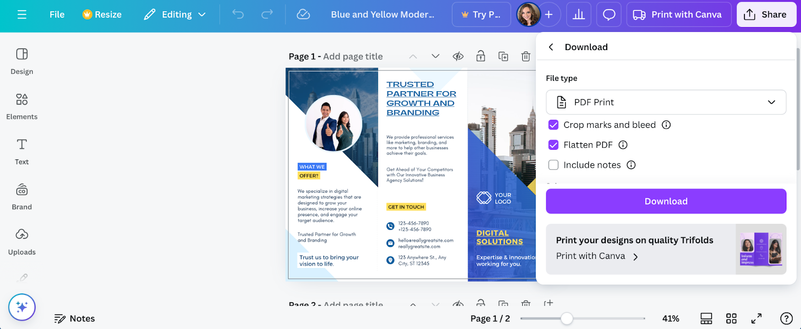Click the Print with Canva link
Viewport: 801px width, 329px height.
point(597,256)
